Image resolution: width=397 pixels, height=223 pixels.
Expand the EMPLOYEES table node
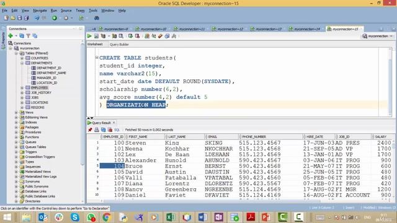pos(22,88)
